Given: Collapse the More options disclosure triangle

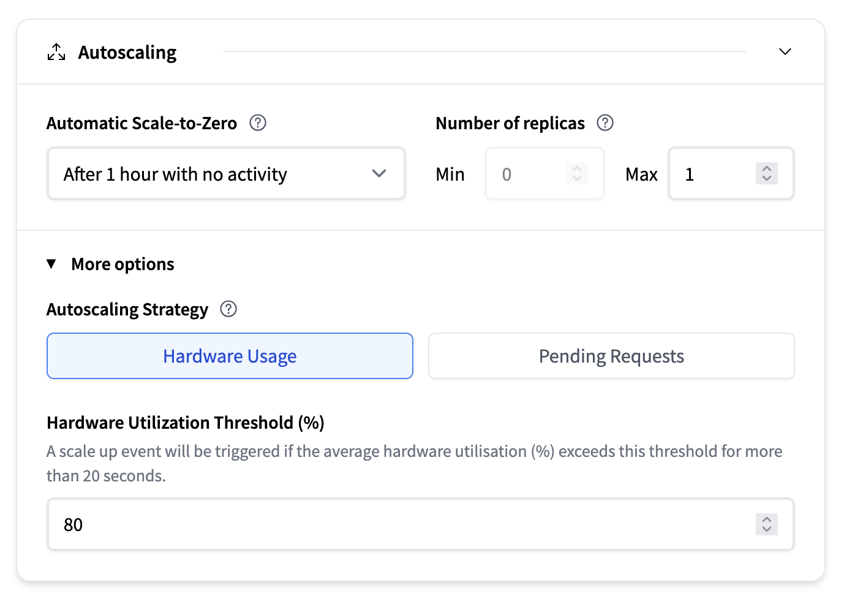Looking at the screenshot, I should [x=51, y=264].
